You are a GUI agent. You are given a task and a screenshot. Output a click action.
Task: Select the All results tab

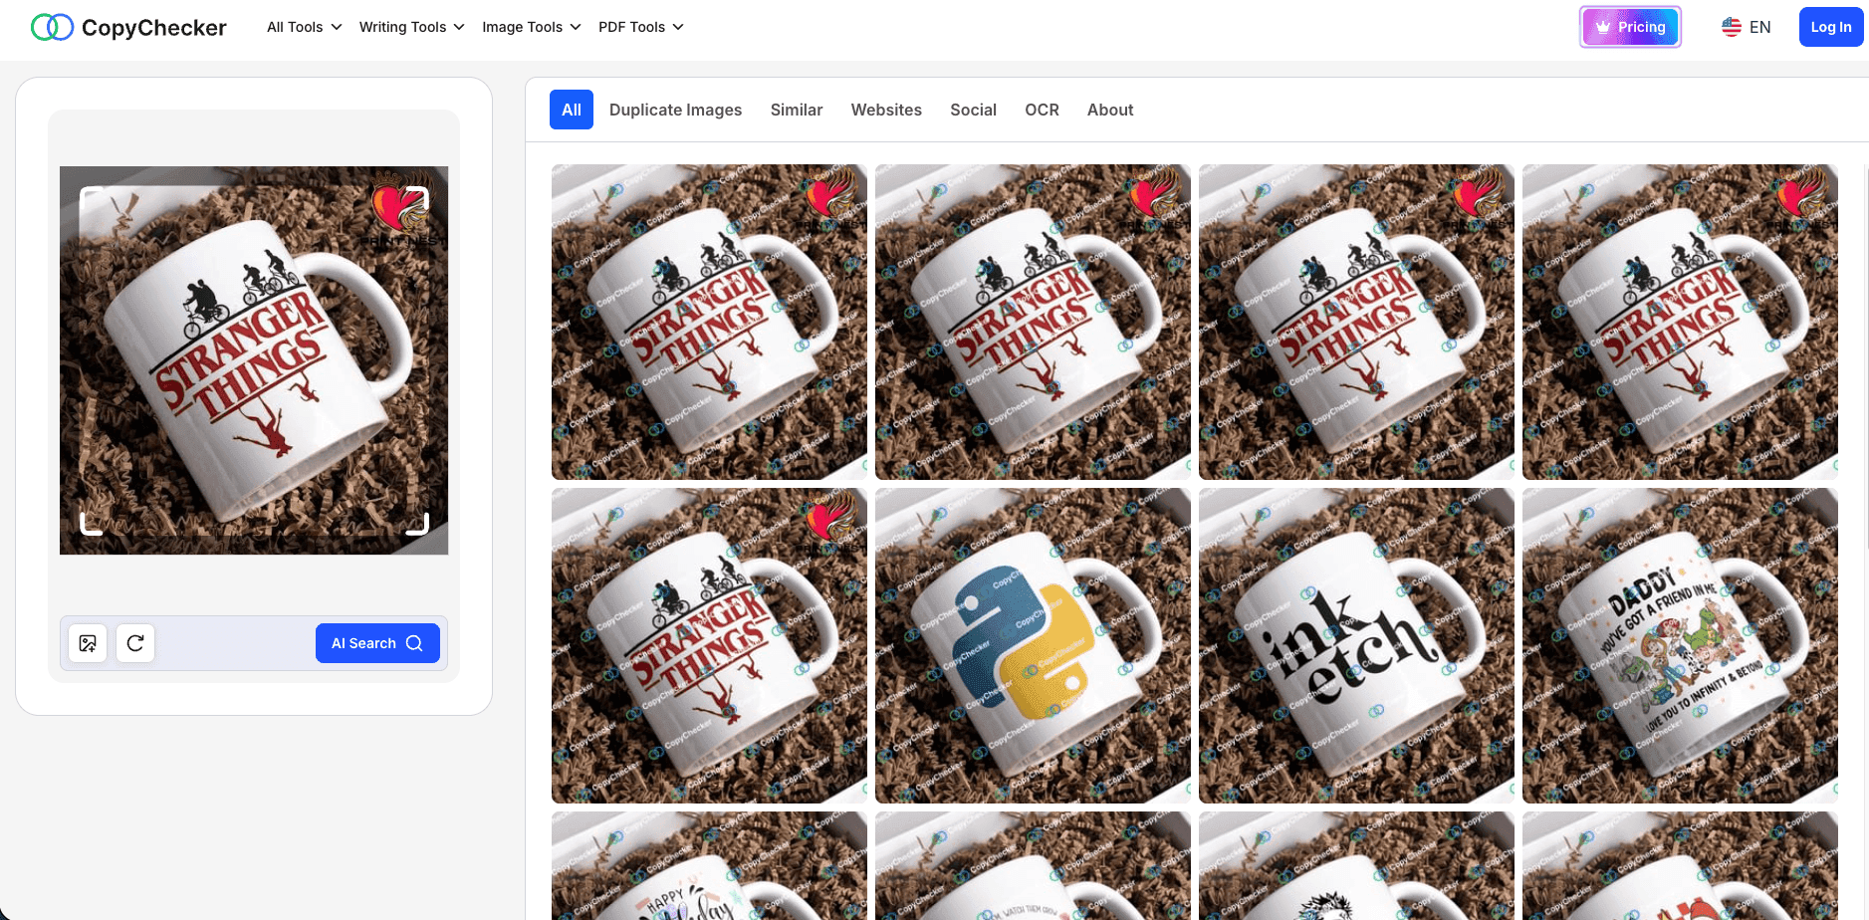tap(572, 110)
